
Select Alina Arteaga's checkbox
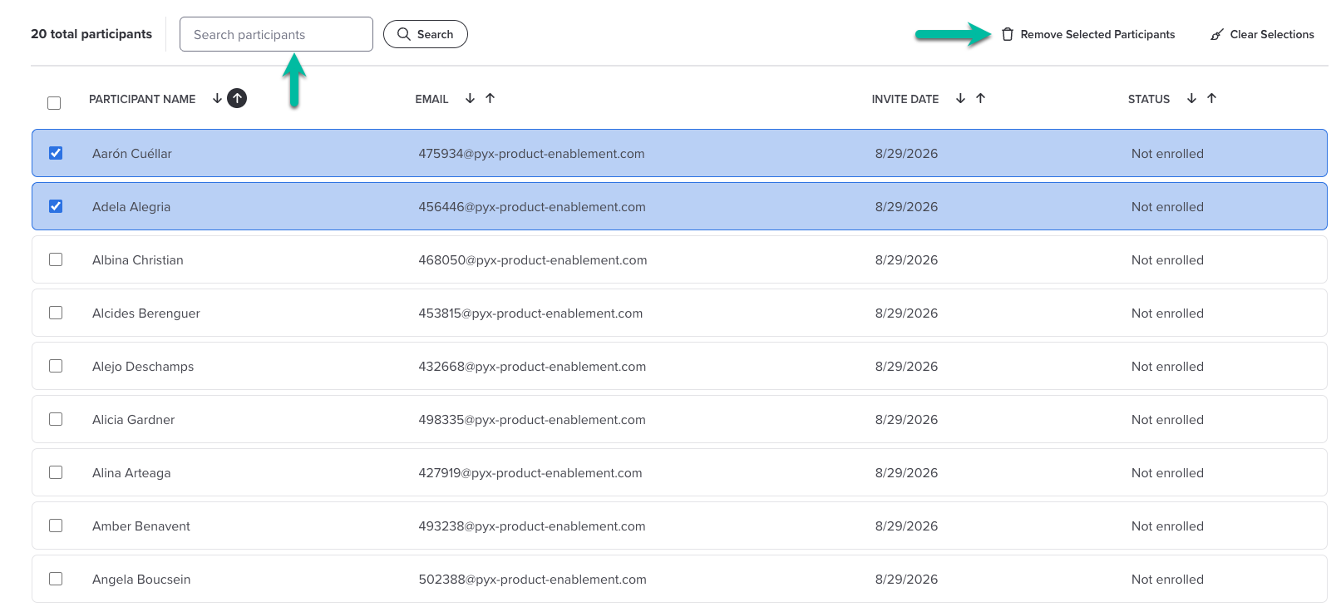(56, 472)
